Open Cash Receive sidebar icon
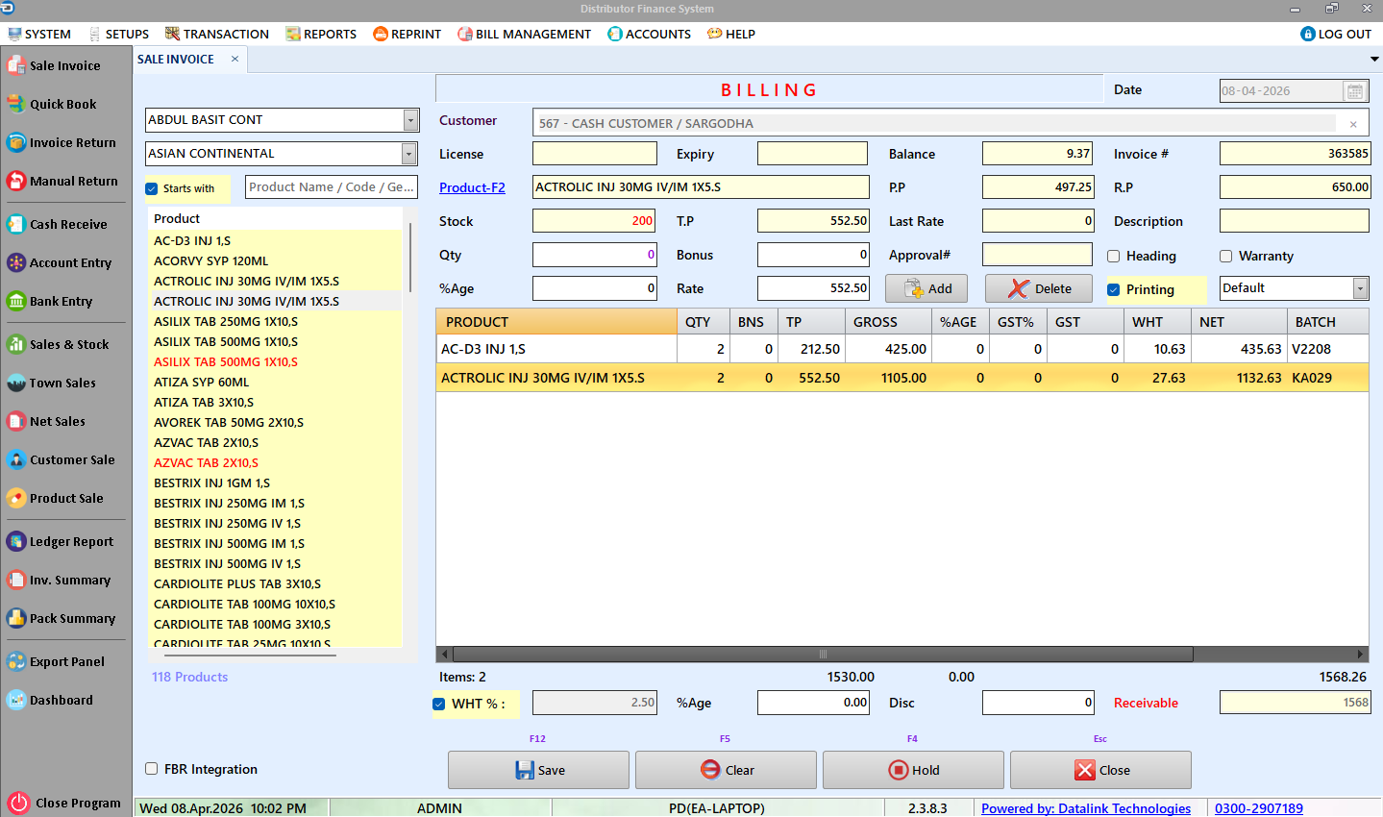 pos(15,224)
